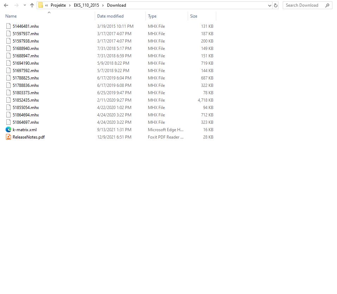This screenshot has height=294, width=337.
Task: Click the Foxit PDF Reader ... type cell
Action: 166,137
